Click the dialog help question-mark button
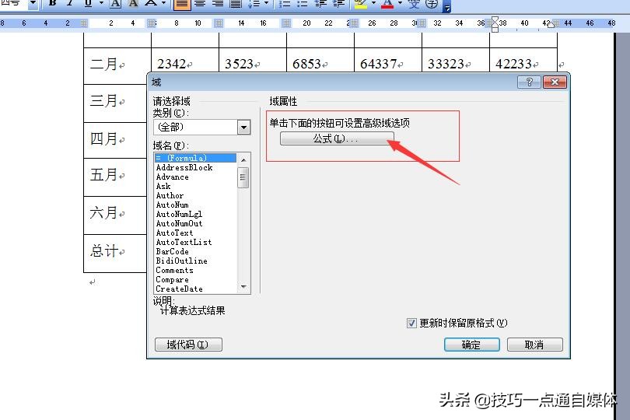630x420 pixels. coord(529,82)
